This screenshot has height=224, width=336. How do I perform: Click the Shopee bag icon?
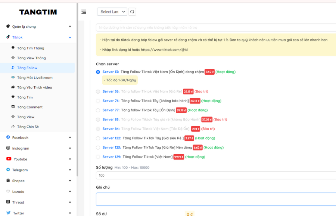pos(8,180)
